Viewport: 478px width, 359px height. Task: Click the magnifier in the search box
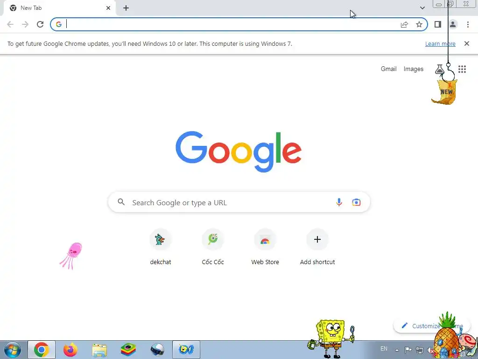coord(121,202)
